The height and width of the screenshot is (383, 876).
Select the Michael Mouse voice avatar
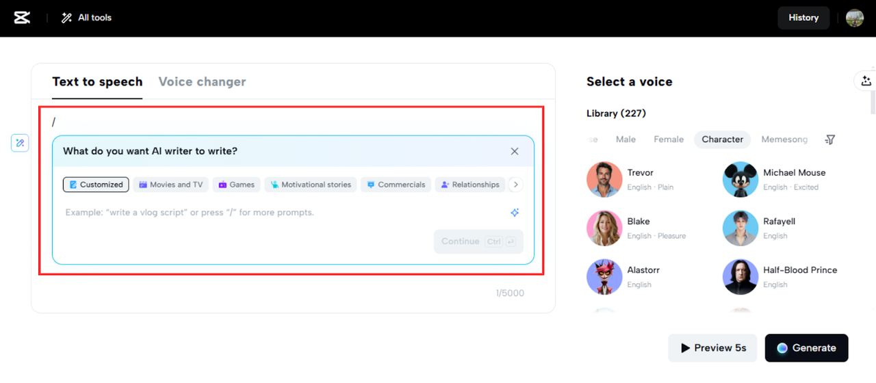[x=740, y=179]
